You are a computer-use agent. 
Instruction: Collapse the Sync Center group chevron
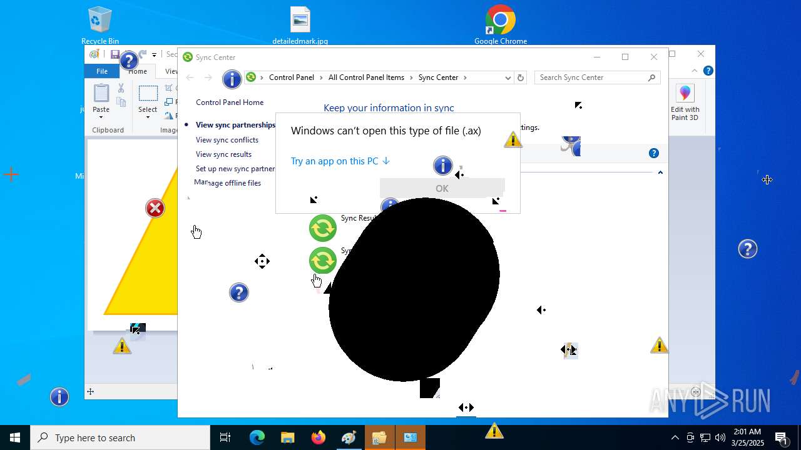click(x=660, y=172)
